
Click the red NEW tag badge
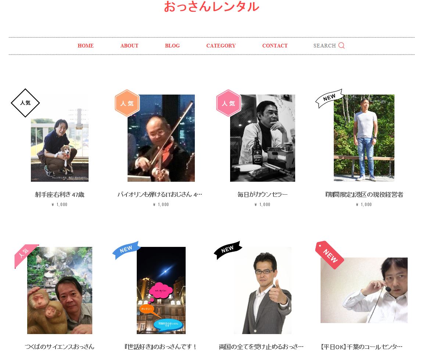[329, 255]
